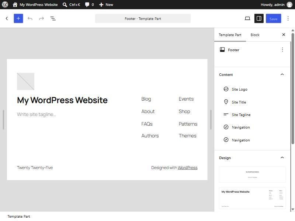This screenshot has width=295, height=221.
Task: Undo the last change
Action: [30, 18]
